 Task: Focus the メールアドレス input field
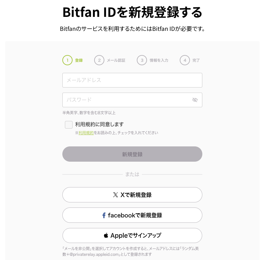click(x=132, y=80)
